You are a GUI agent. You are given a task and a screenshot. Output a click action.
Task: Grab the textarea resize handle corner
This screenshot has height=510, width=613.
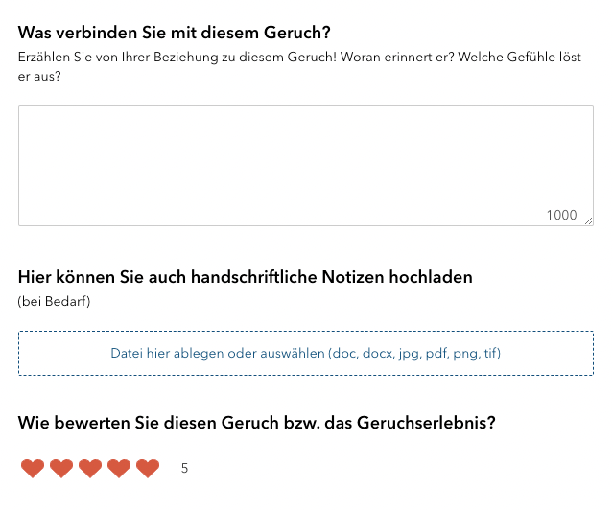[588, 221]
